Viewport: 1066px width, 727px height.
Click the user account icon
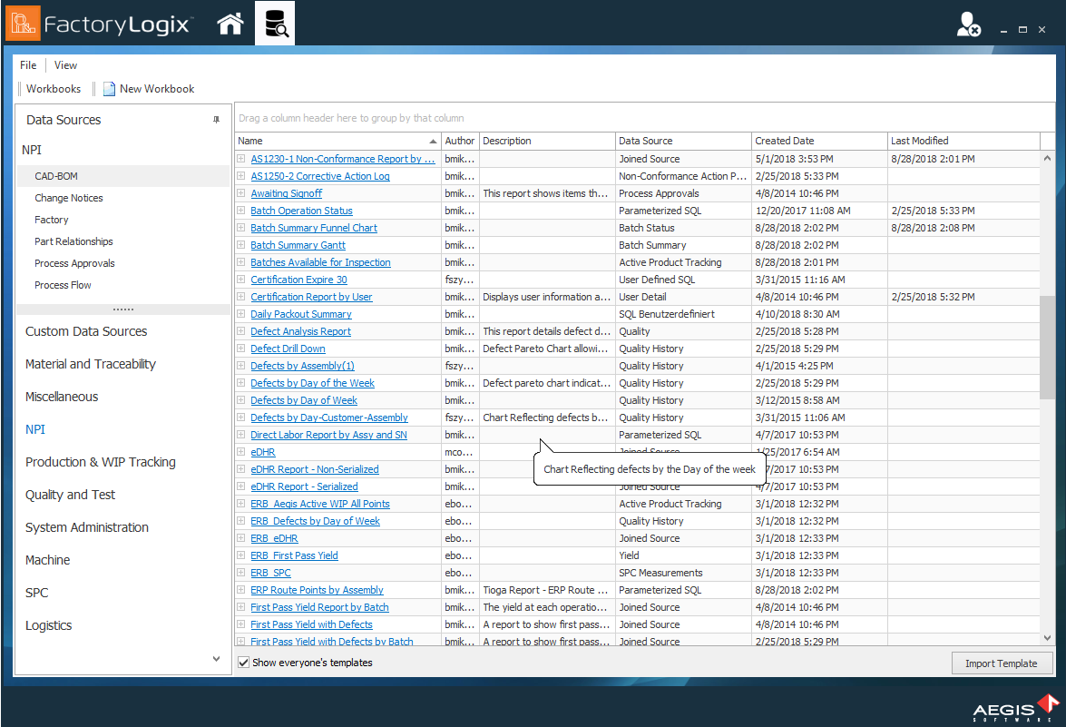(x=967, y=23)
